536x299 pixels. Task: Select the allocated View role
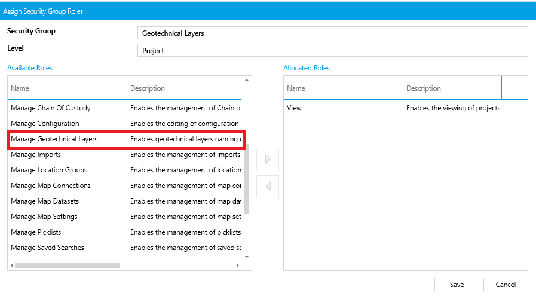(x=295, y=108)
